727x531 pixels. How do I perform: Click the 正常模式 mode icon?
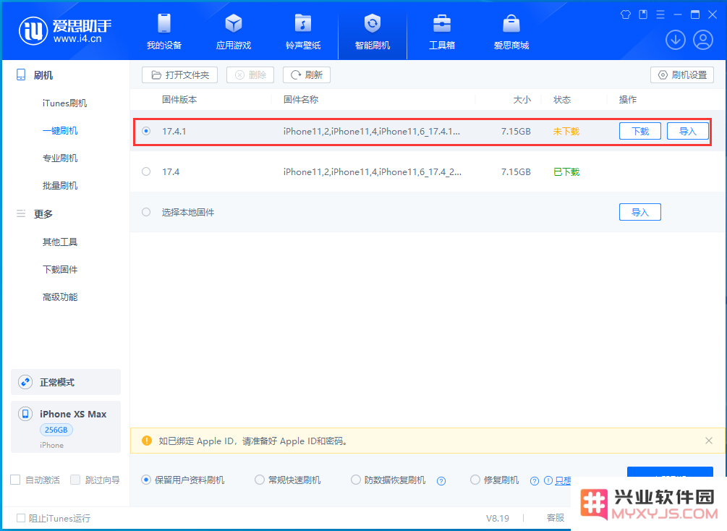click(25, 382)
